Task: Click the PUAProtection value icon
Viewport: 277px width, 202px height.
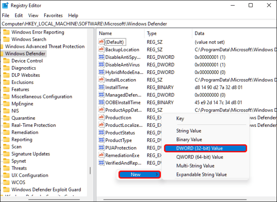Action: tap(101, 148)
